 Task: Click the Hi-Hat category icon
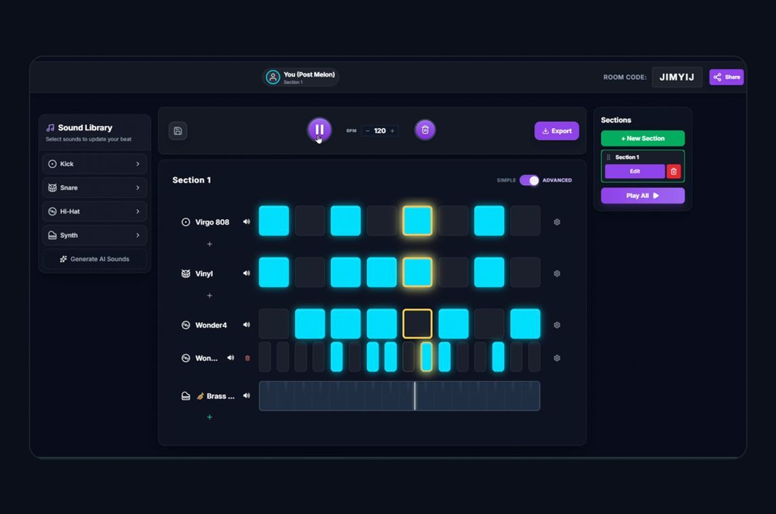(52, 212)
